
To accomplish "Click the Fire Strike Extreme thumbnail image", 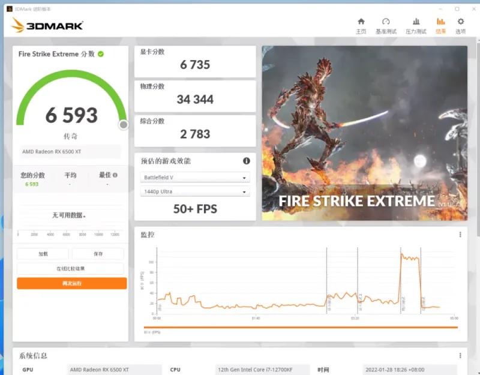I will tap(364, 133).
